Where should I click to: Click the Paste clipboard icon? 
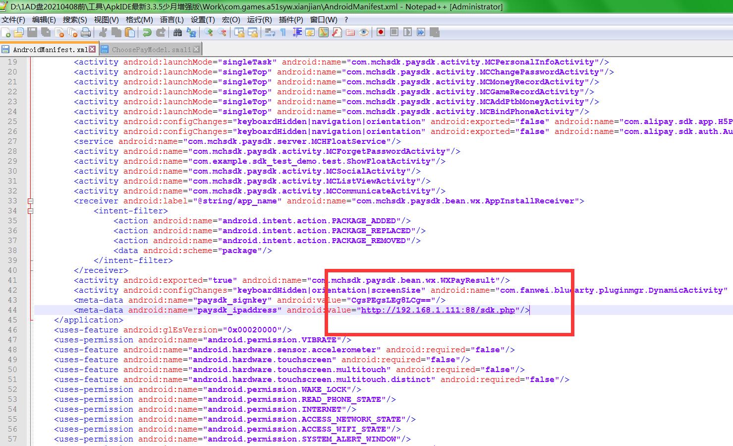click(130, 33)
